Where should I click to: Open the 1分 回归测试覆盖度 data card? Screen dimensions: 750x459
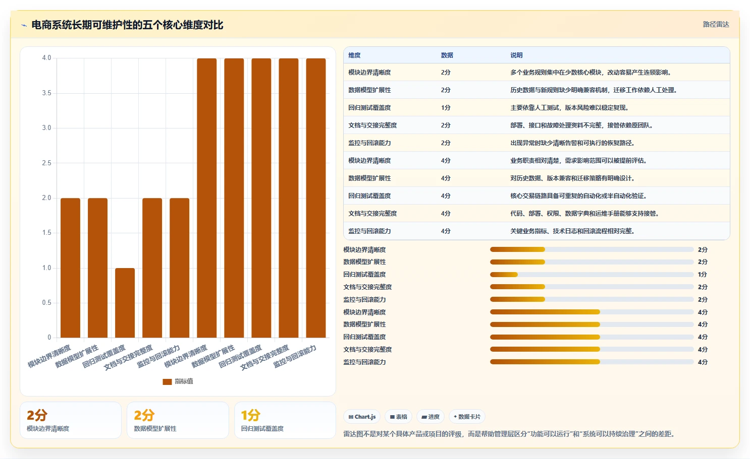285,420
